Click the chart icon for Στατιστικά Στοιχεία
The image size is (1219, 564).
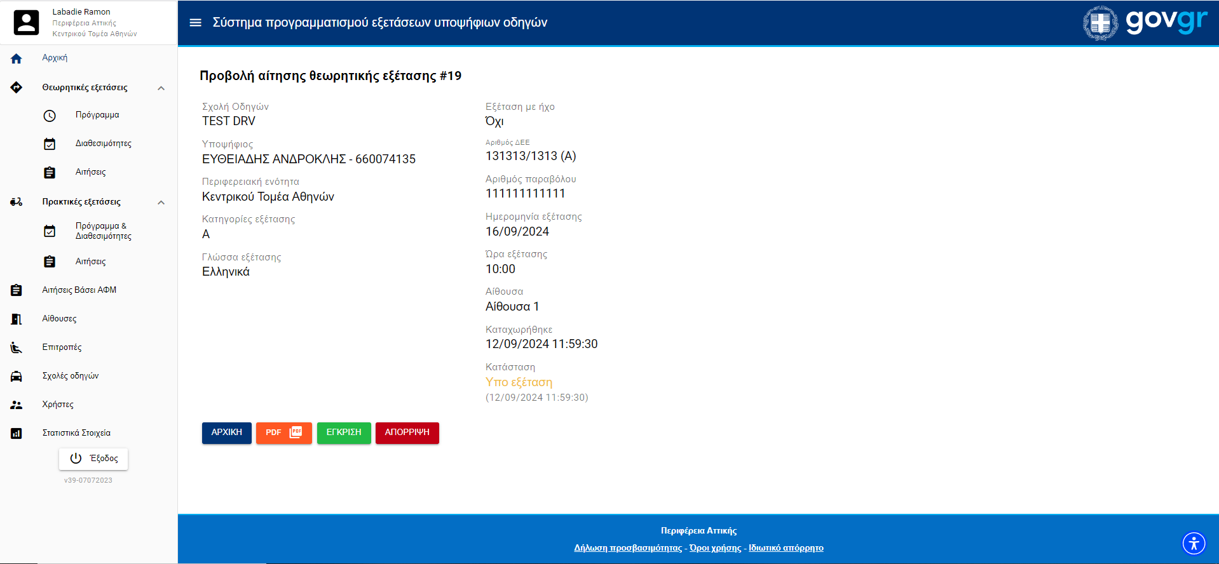17,433
